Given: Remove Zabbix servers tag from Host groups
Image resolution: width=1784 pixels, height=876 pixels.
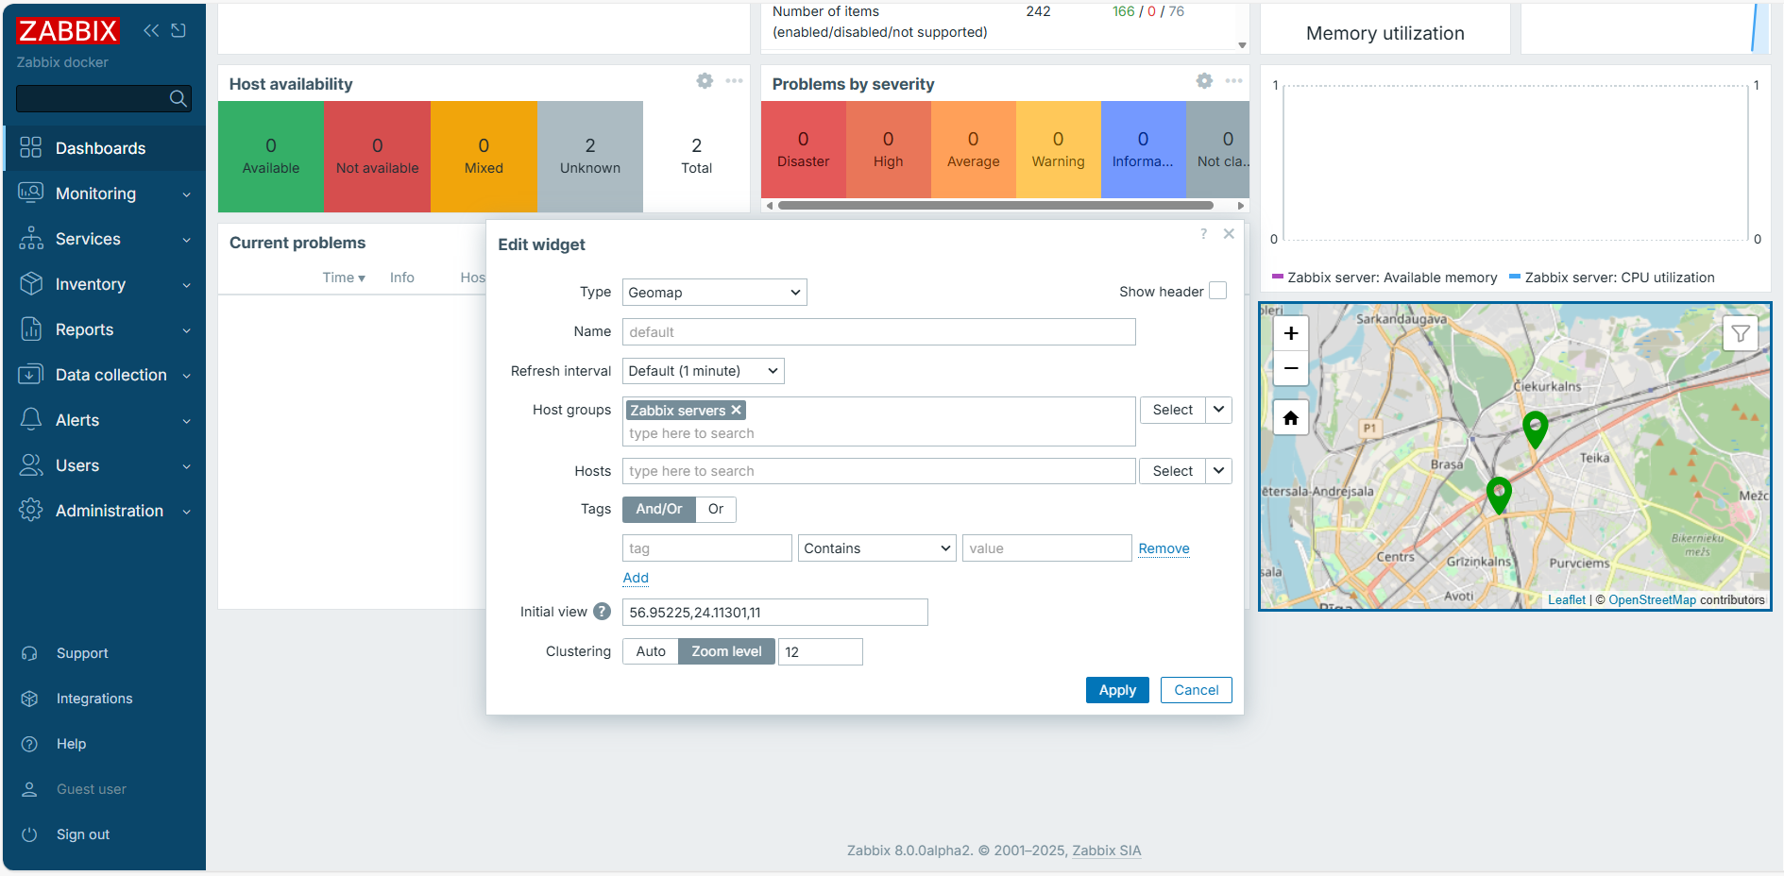Looking at the screenshot, I should pyautogui.click(x=737, y=410).
